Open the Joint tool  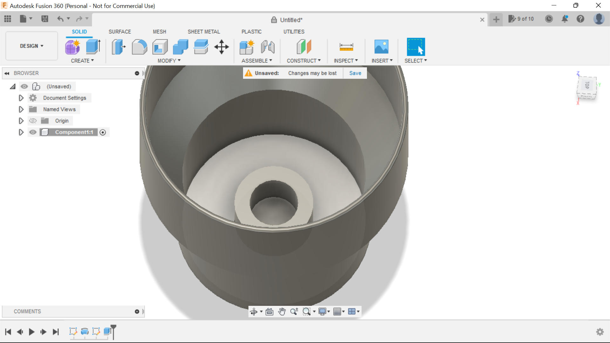pyautogui.click(x=268, y=47)
